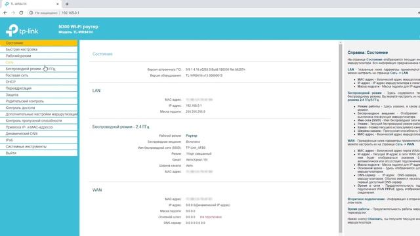Open Состояние in the sidebar menu
The height and width of the screenshot is (236, 420).
point(39,43)
